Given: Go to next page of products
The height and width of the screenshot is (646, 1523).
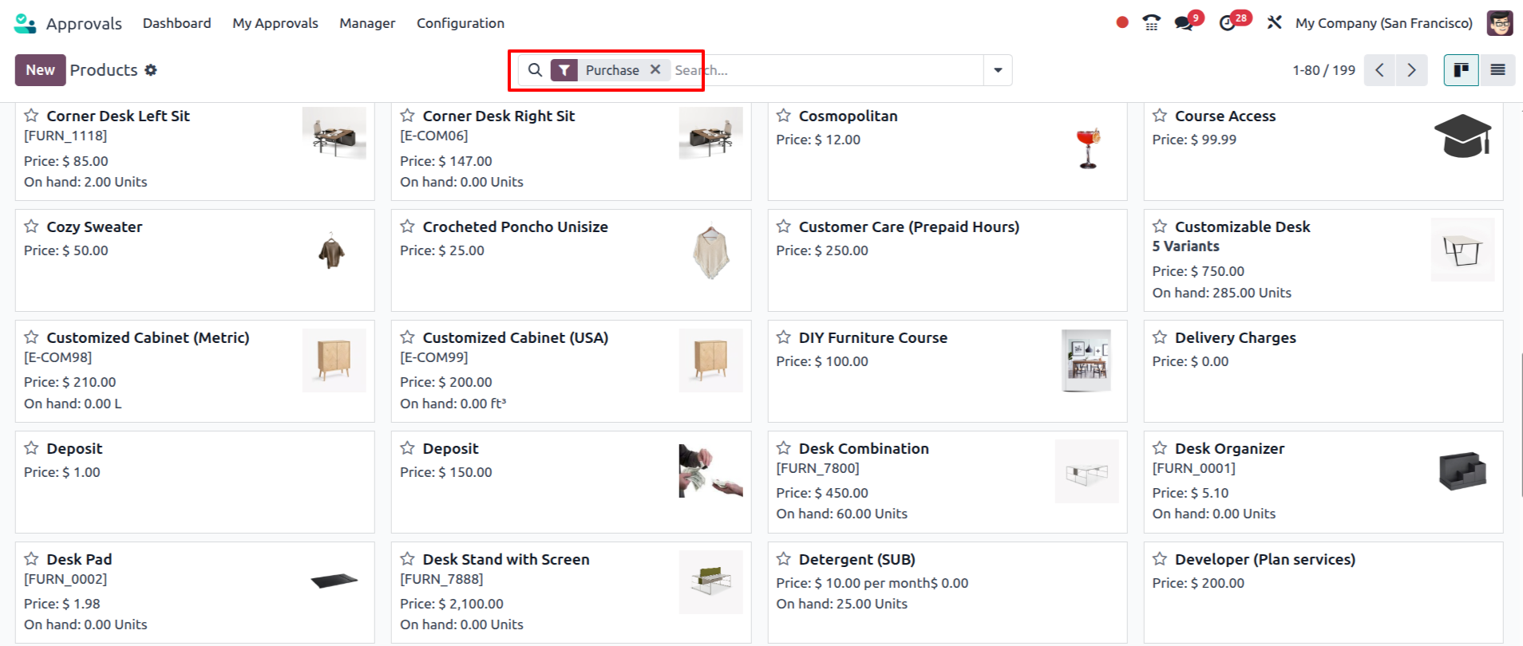Looking at the screenshot, I should [x=1411, y=70].
